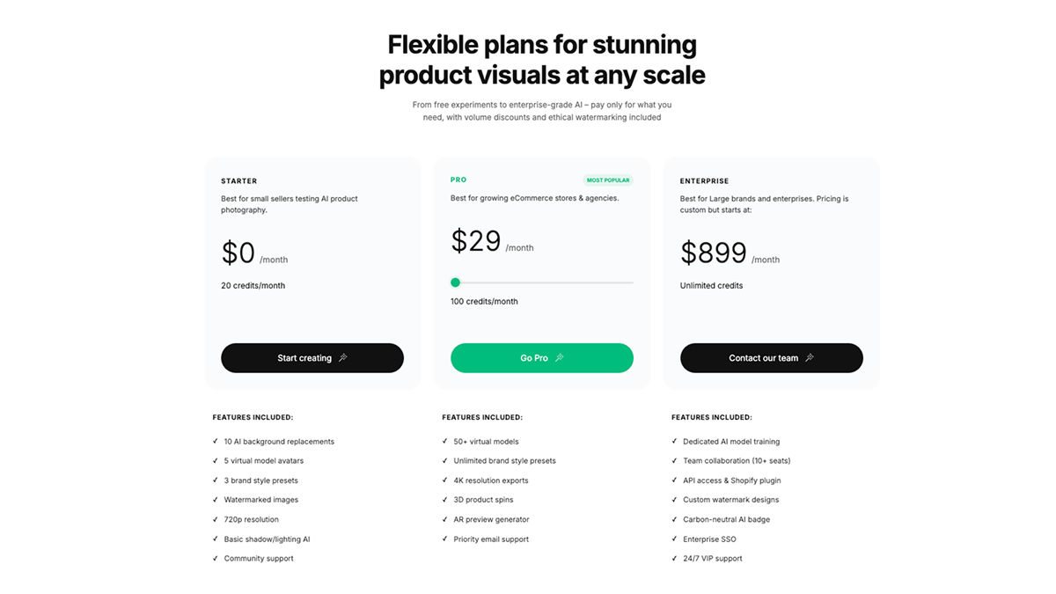Click the AR preview generator feature
This screenshot has width=1056, height=594.
point(491,519)
